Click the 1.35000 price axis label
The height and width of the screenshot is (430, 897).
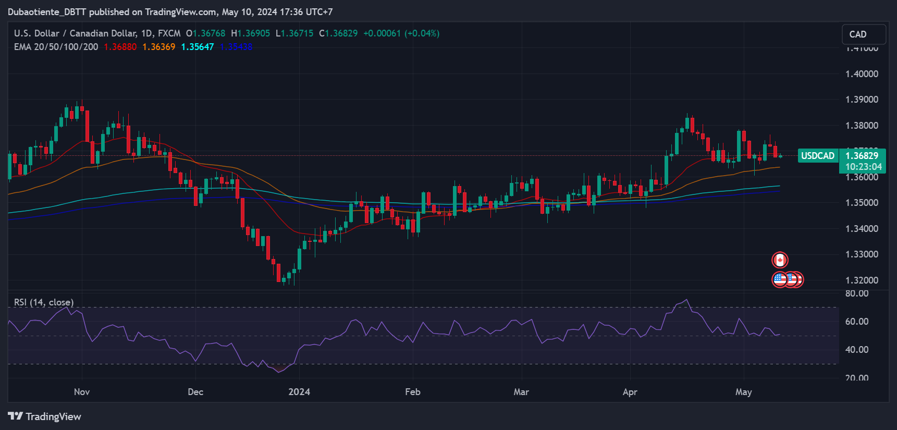tap(862, 203)
